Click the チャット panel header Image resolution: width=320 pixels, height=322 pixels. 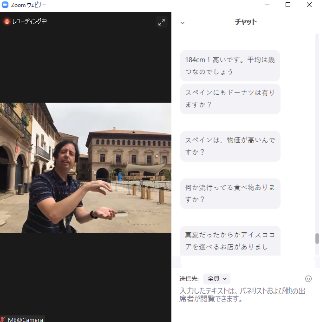tap(246, 22)
